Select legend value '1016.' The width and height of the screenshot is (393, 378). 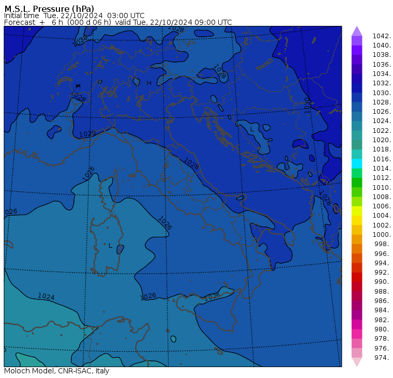tap(382, 159)
